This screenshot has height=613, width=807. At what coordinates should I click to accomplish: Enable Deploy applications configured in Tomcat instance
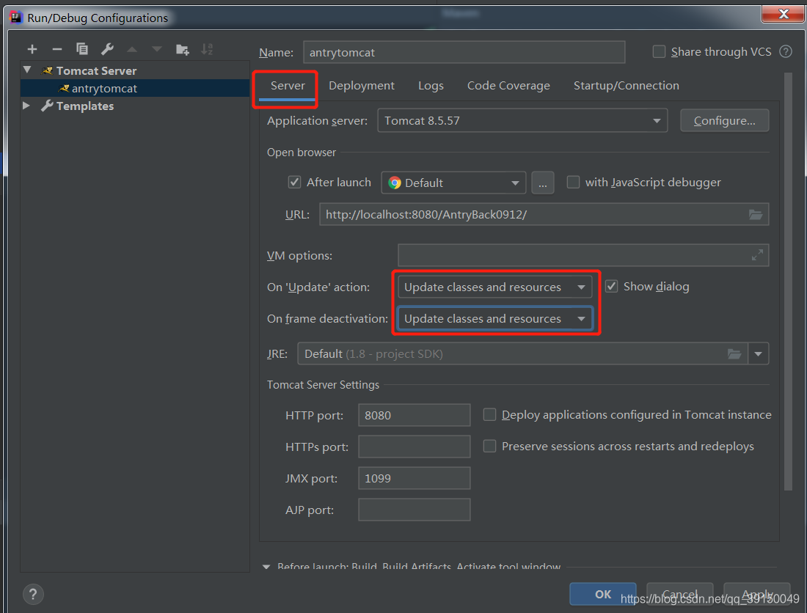click(x=489, y=414)
